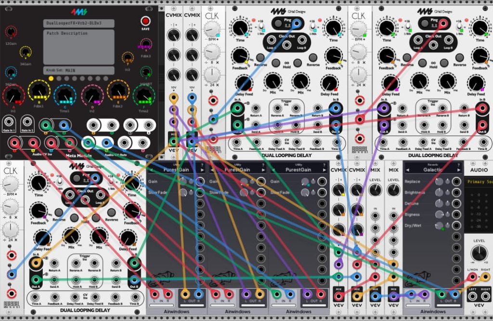The image size is (493, 321).
Task: Click previous-effect left arrow on first PurestGain
Action: 151,170
